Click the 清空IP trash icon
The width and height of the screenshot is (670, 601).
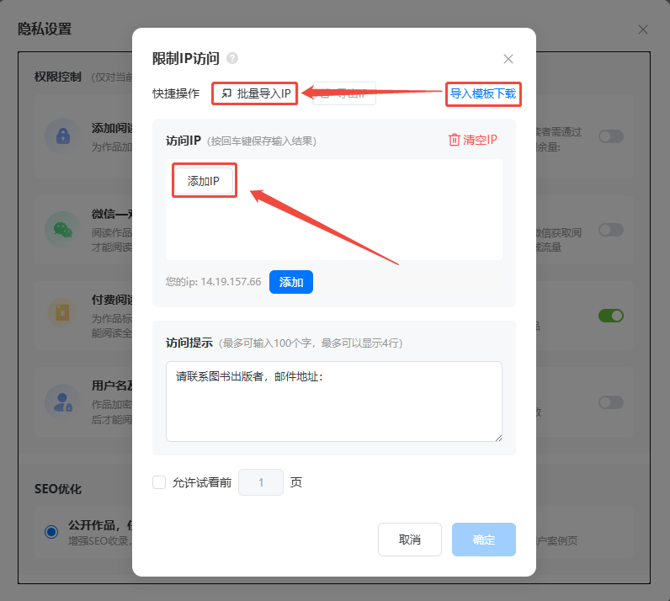(455, 140)
